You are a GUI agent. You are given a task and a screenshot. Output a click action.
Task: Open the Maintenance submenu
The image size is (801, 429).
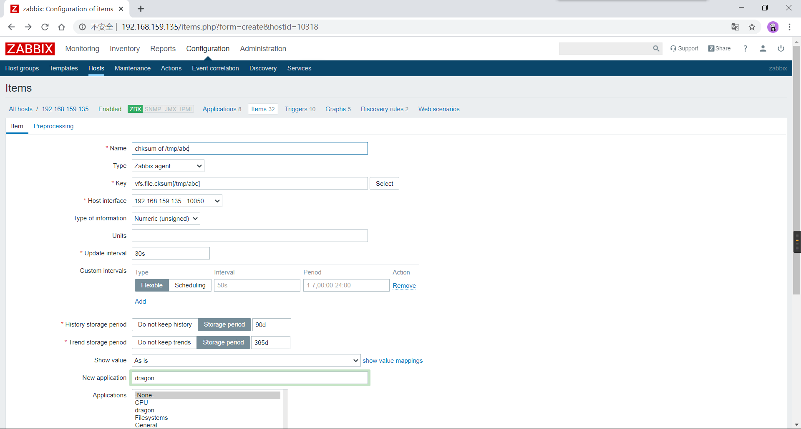[x=133, y=68]
